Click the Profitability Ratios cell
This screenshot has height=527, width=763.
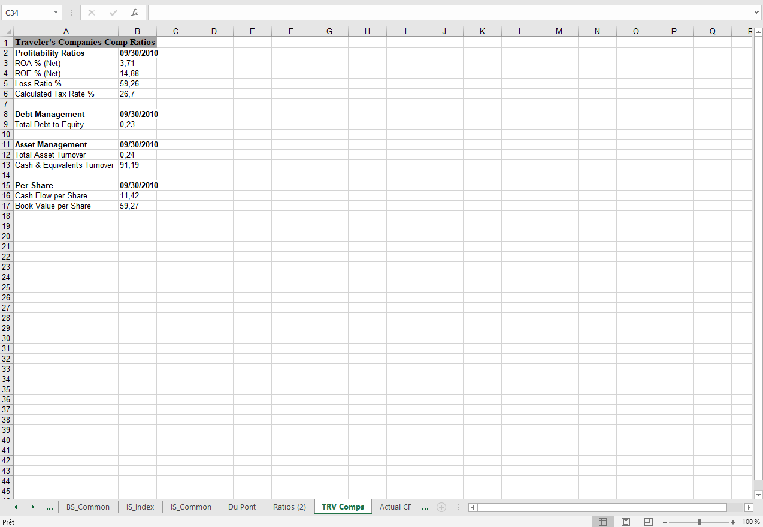pyautogui.click(x=66, y=53)
